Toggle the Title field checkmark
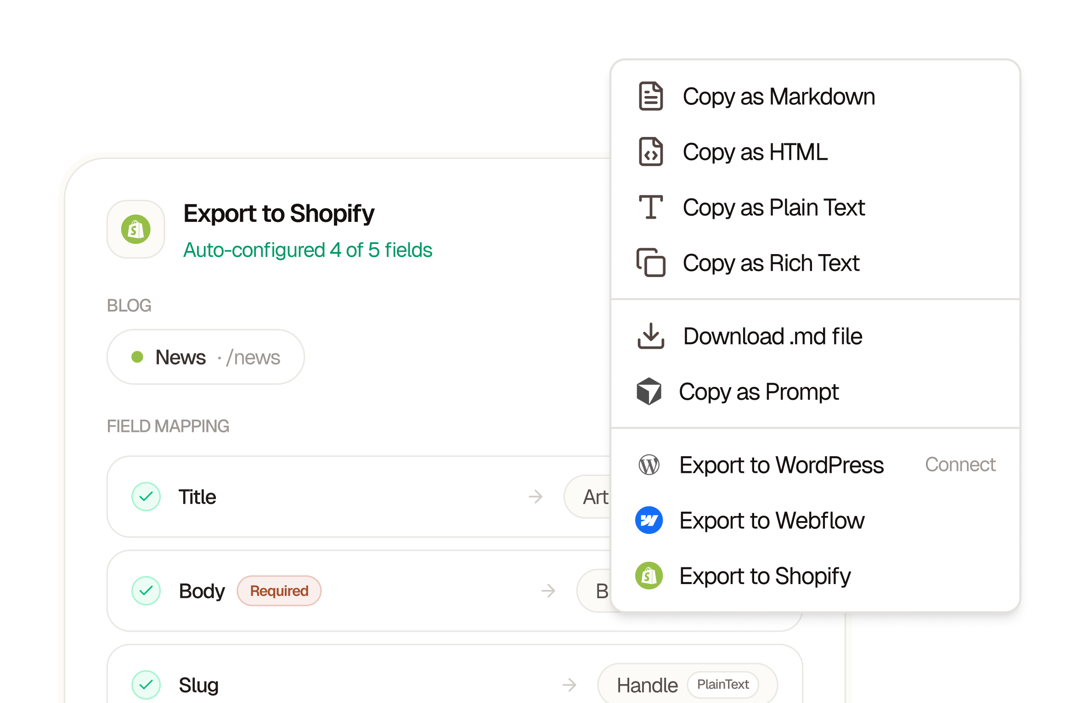The image size is (1077, 703). pyautogui.click(x=146, y=497)
